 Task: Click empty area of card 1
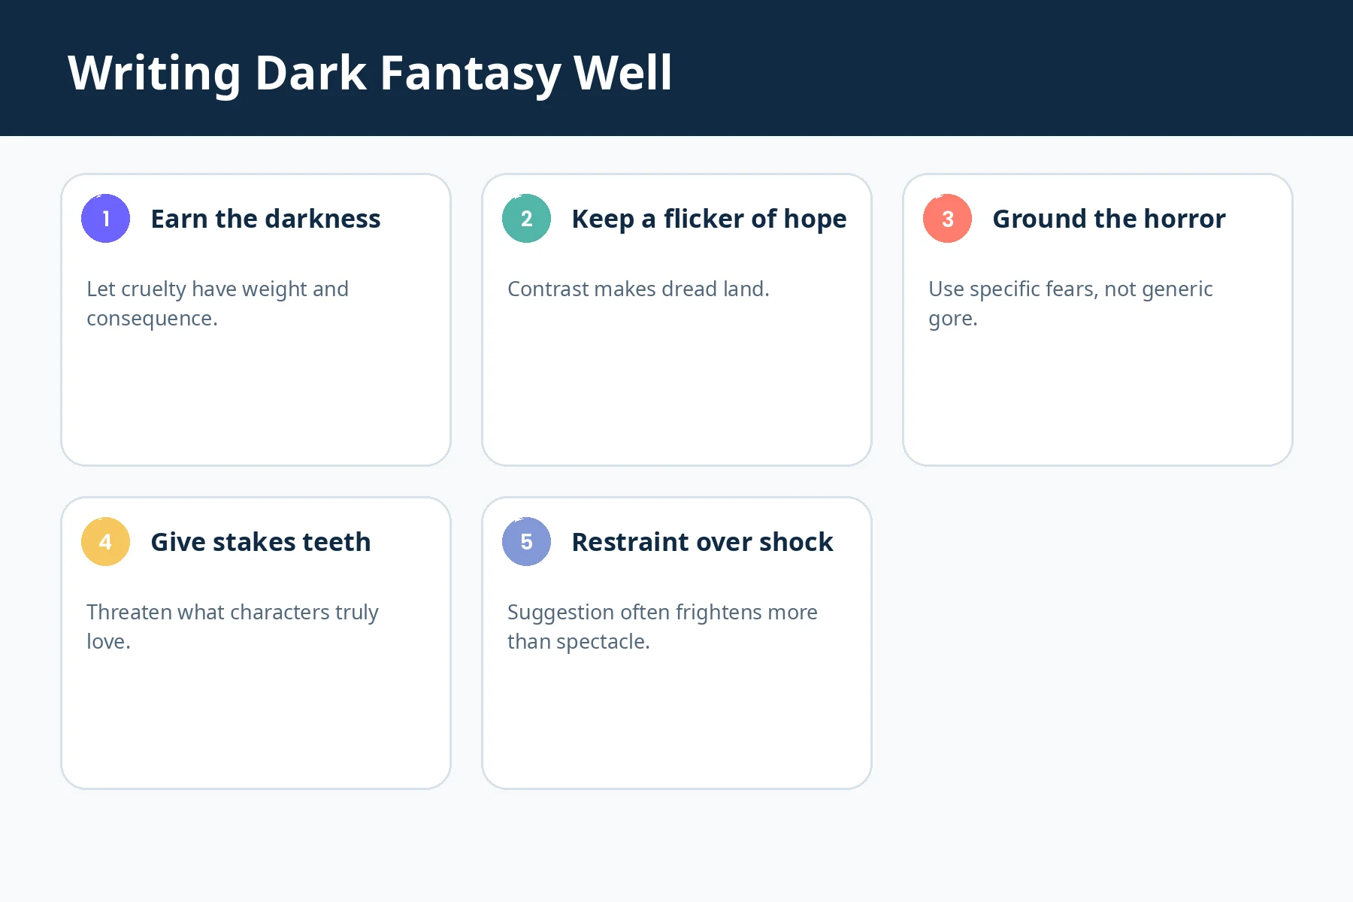pos(256,398)
